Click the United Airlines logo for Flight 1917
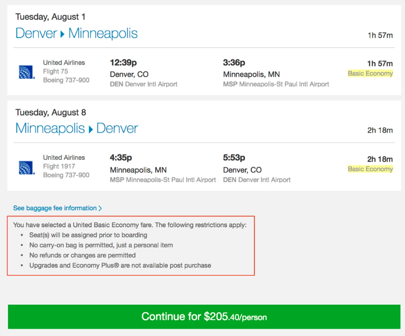Viewport: 405px width, 336px height. coord(25,167)
